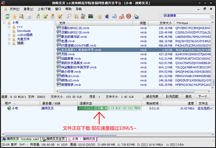
Task: Click the globe icon beside the 80 icon
Action: coord(136,16)
